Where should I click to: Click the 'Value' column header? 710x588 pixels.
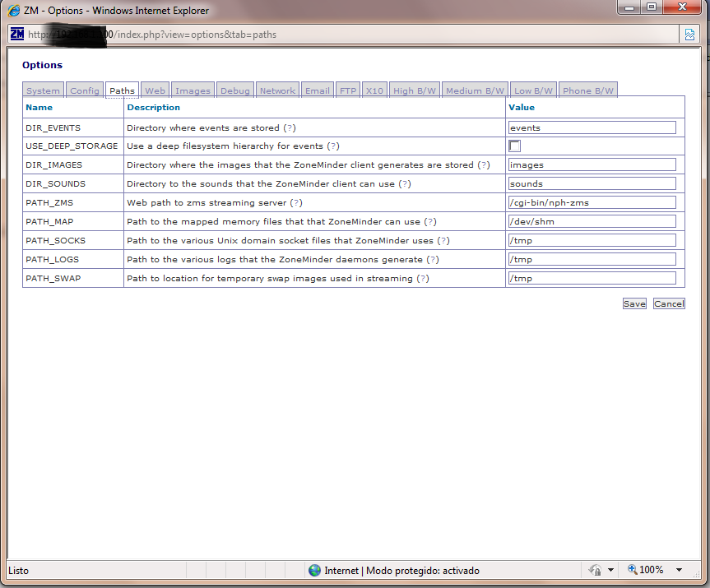coord(522,107)
